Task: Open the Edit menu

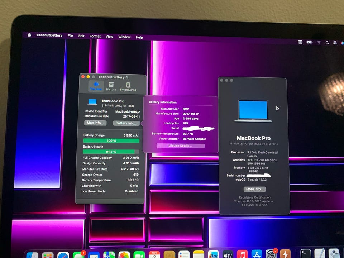Action: click(x=81, y=36)
